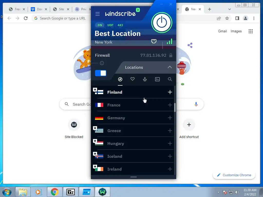Open the static IP anchor tab
The width and height of the screenshot is (263, 197).
click(145, 79)
